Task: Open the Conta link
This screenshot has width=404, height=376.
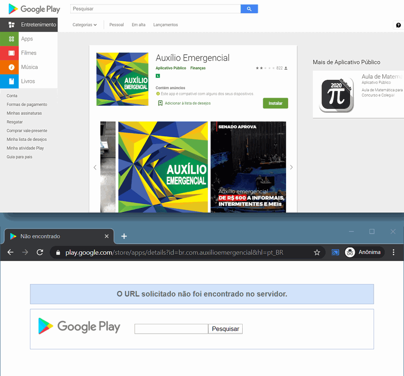Action: [12, 96]
